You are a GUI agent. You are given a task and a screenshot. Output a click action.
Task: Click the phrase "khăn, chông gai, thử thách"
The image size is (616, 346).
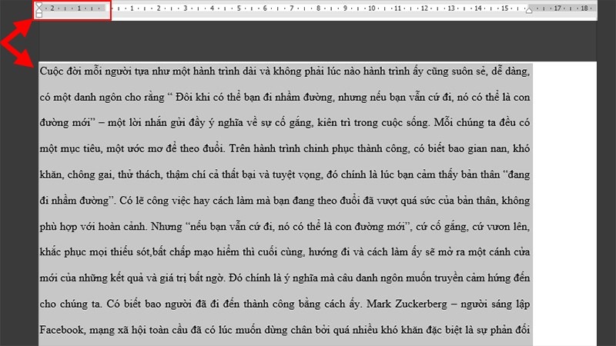coord(101,175)
